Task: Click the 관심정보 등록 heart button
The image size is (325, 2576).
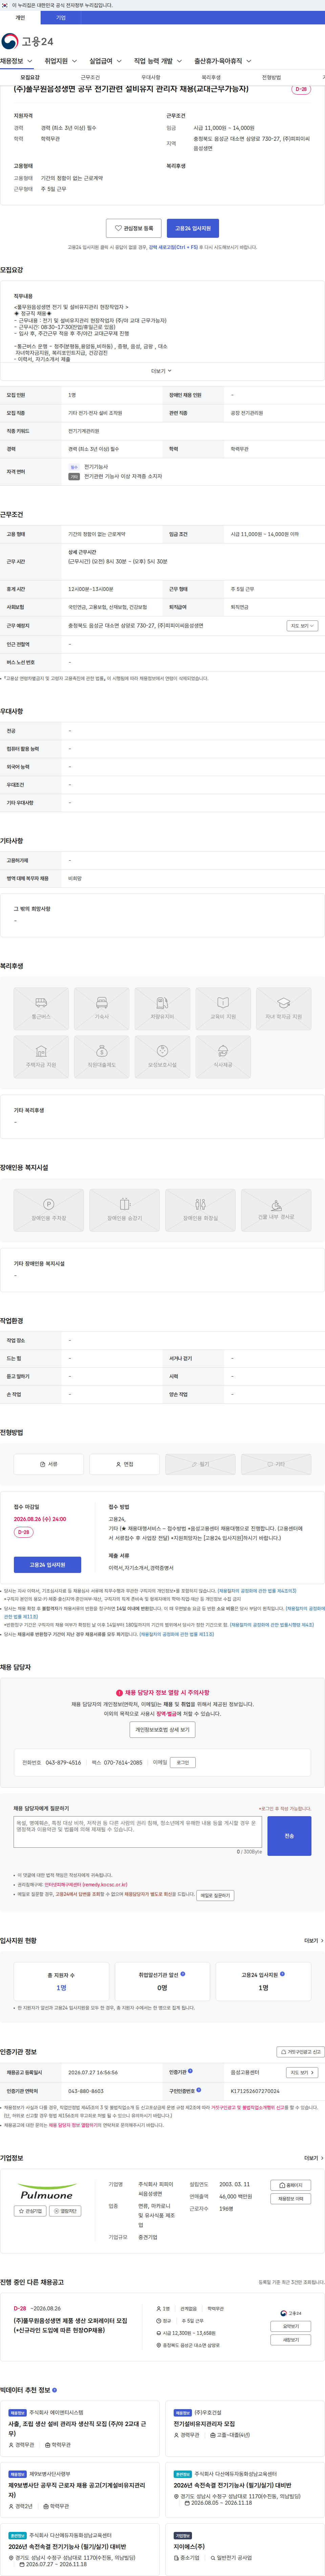Action: pyautogui.click(x=134, y=228)
